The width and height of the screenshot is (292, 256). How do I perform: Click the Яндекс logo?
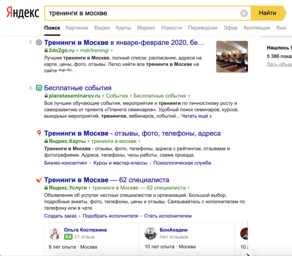[23, 13]
